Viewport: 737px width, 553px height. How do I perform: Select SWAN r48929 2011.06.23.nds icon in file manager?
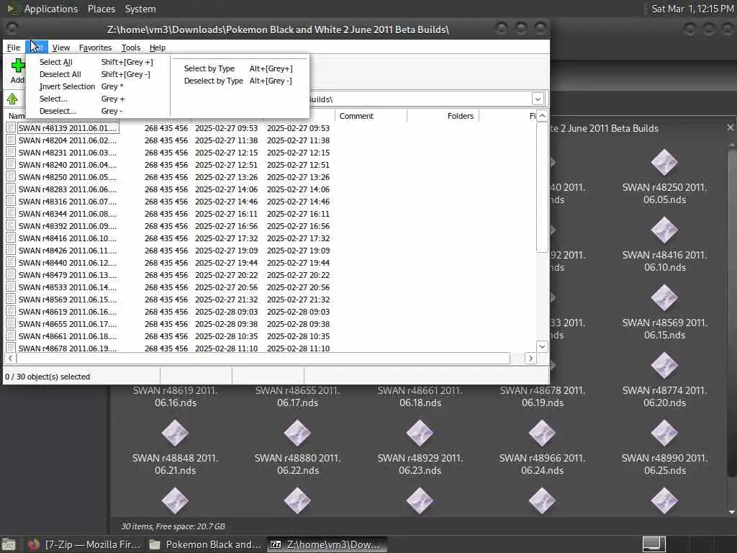(420, 433)
